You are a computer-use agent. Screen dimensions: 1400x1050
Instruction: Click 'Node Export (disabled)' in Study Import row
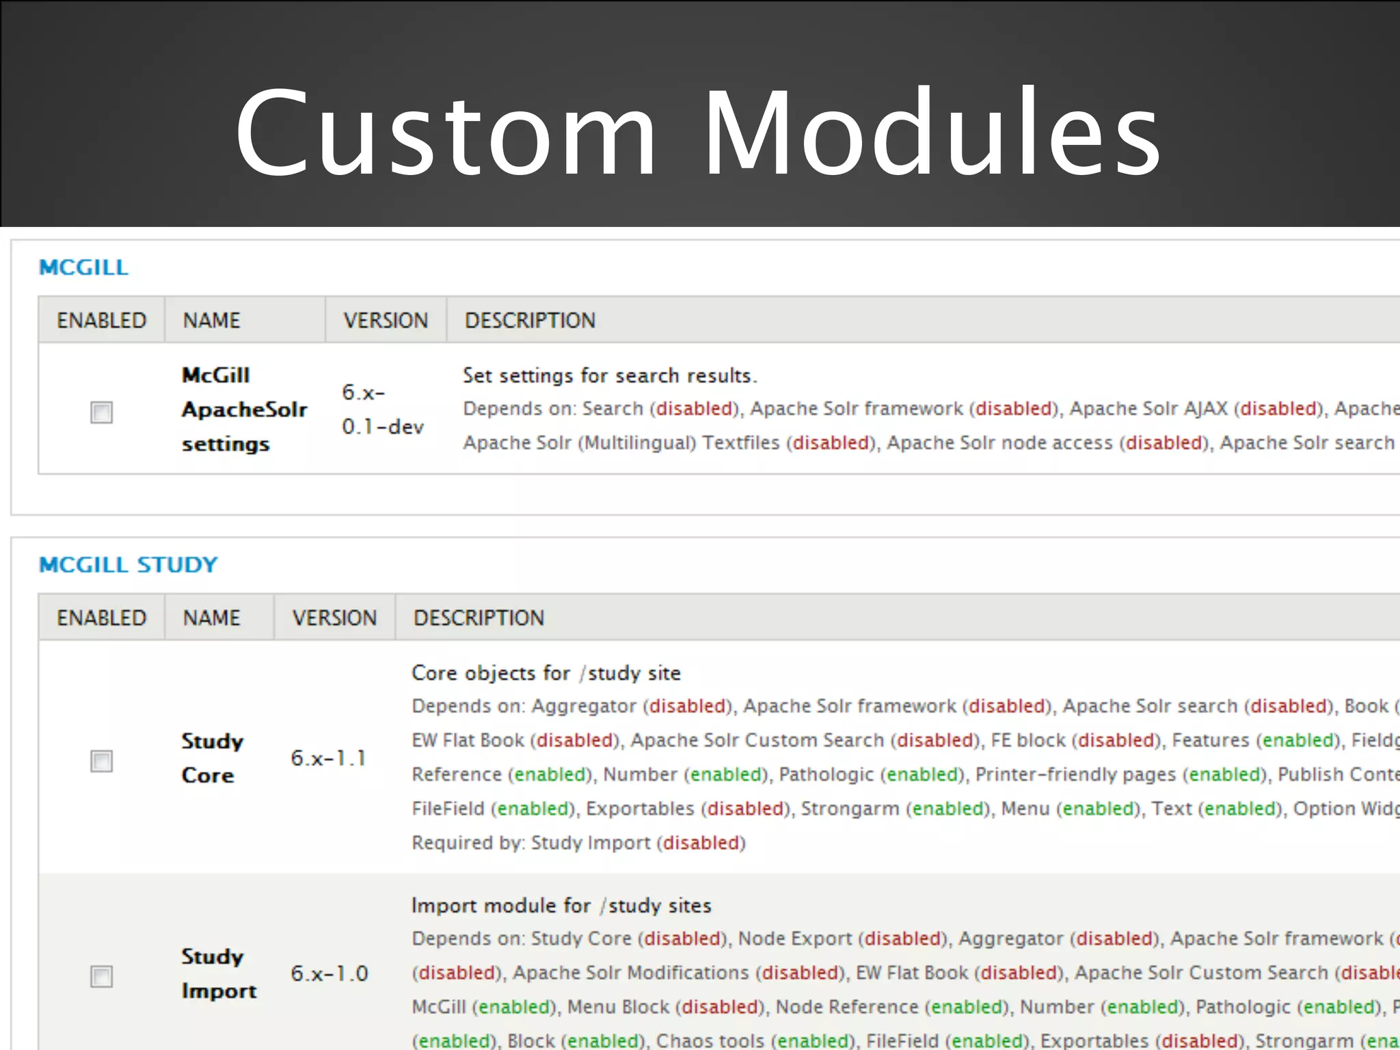click(x=842, y=939)
